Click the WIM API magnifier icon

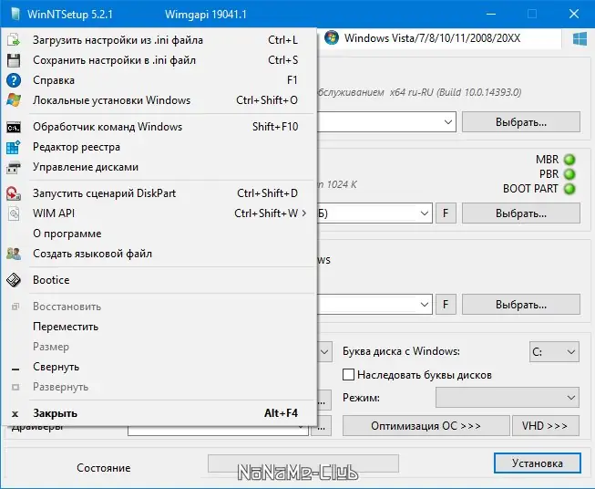pyautogui.click(x=14, y=213)
